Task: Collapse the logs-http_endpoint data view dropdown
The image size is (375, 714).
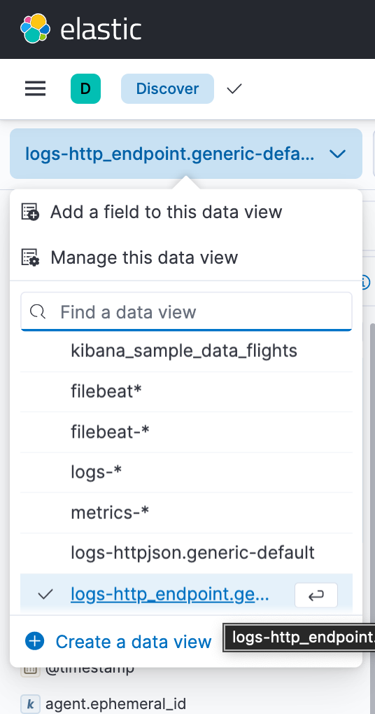Action: click(x=186, y=154)
